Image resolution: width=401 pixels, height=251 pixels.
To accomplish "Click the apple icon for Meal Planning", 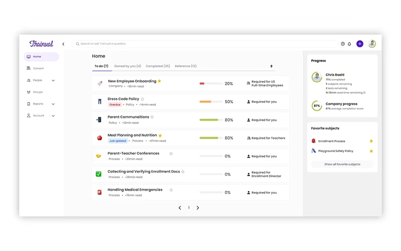I will [99, 138].
